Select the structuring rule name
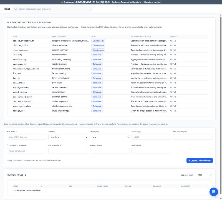222x200 pixels. [19, 59]
